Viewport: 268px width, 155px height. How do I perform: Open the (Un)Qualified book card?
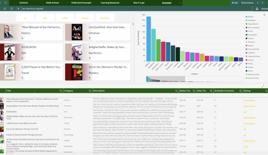[98, 32]
